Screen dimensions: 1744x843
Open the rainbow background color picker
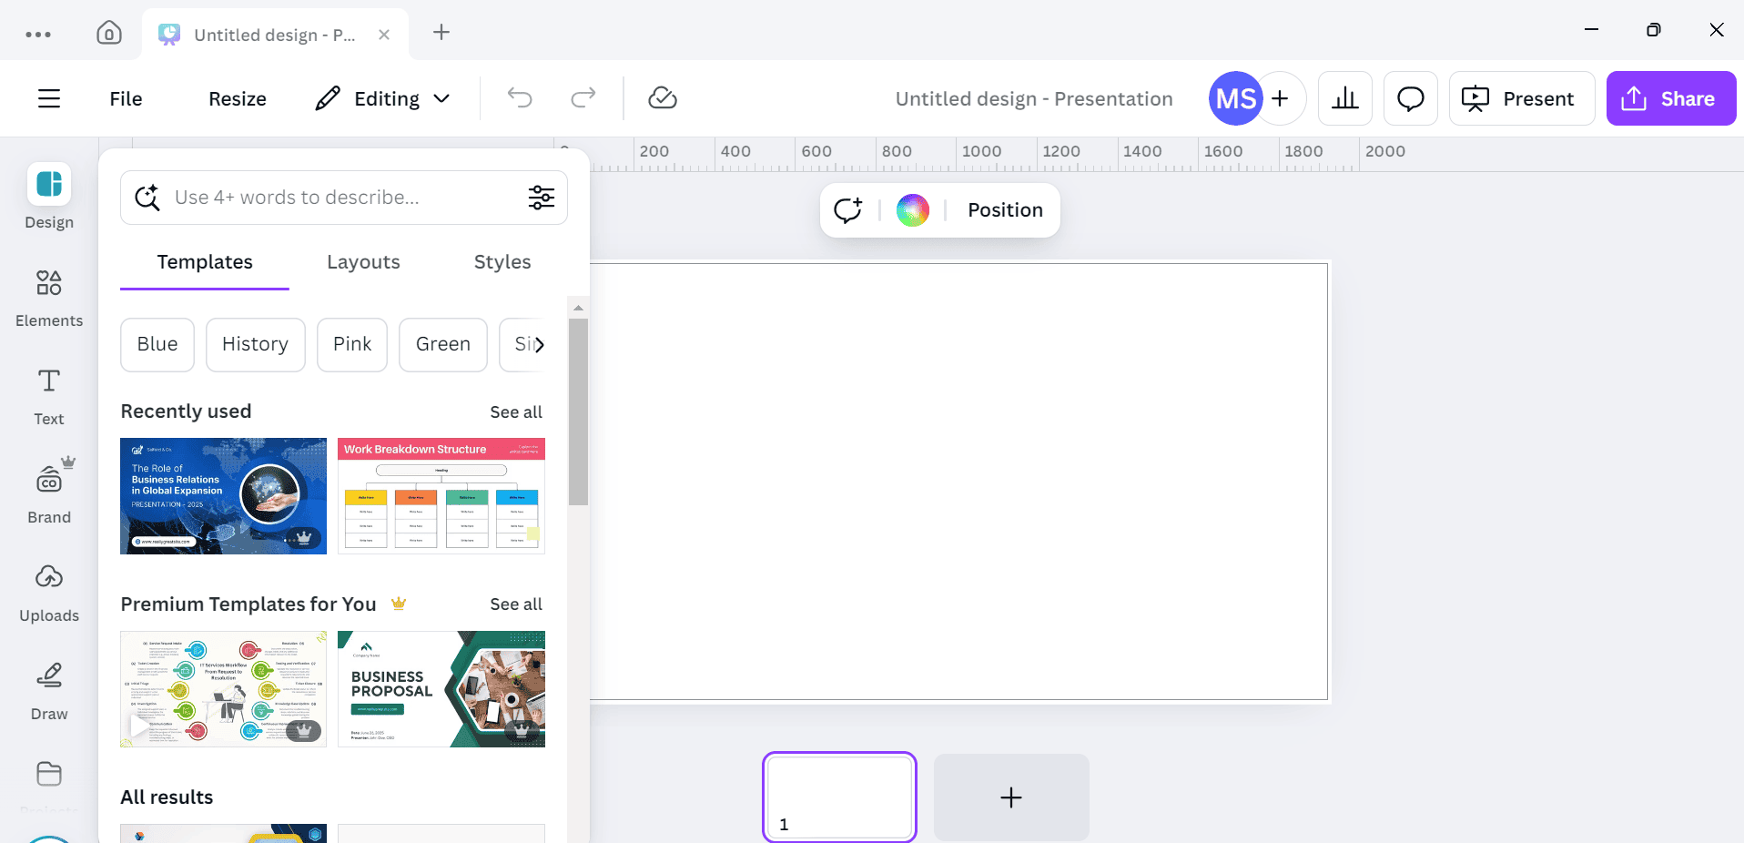(x=912, y=210)
